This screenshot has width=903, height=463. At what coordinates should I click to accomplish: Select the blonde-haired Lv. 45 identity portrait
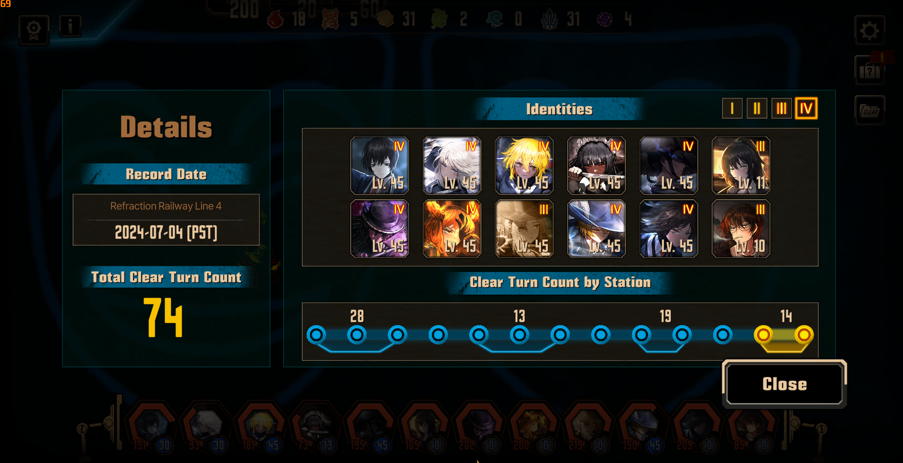[x=524, y=166]
